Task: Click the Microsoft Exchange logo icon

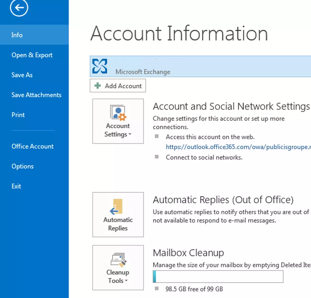Action: [100, 66]
